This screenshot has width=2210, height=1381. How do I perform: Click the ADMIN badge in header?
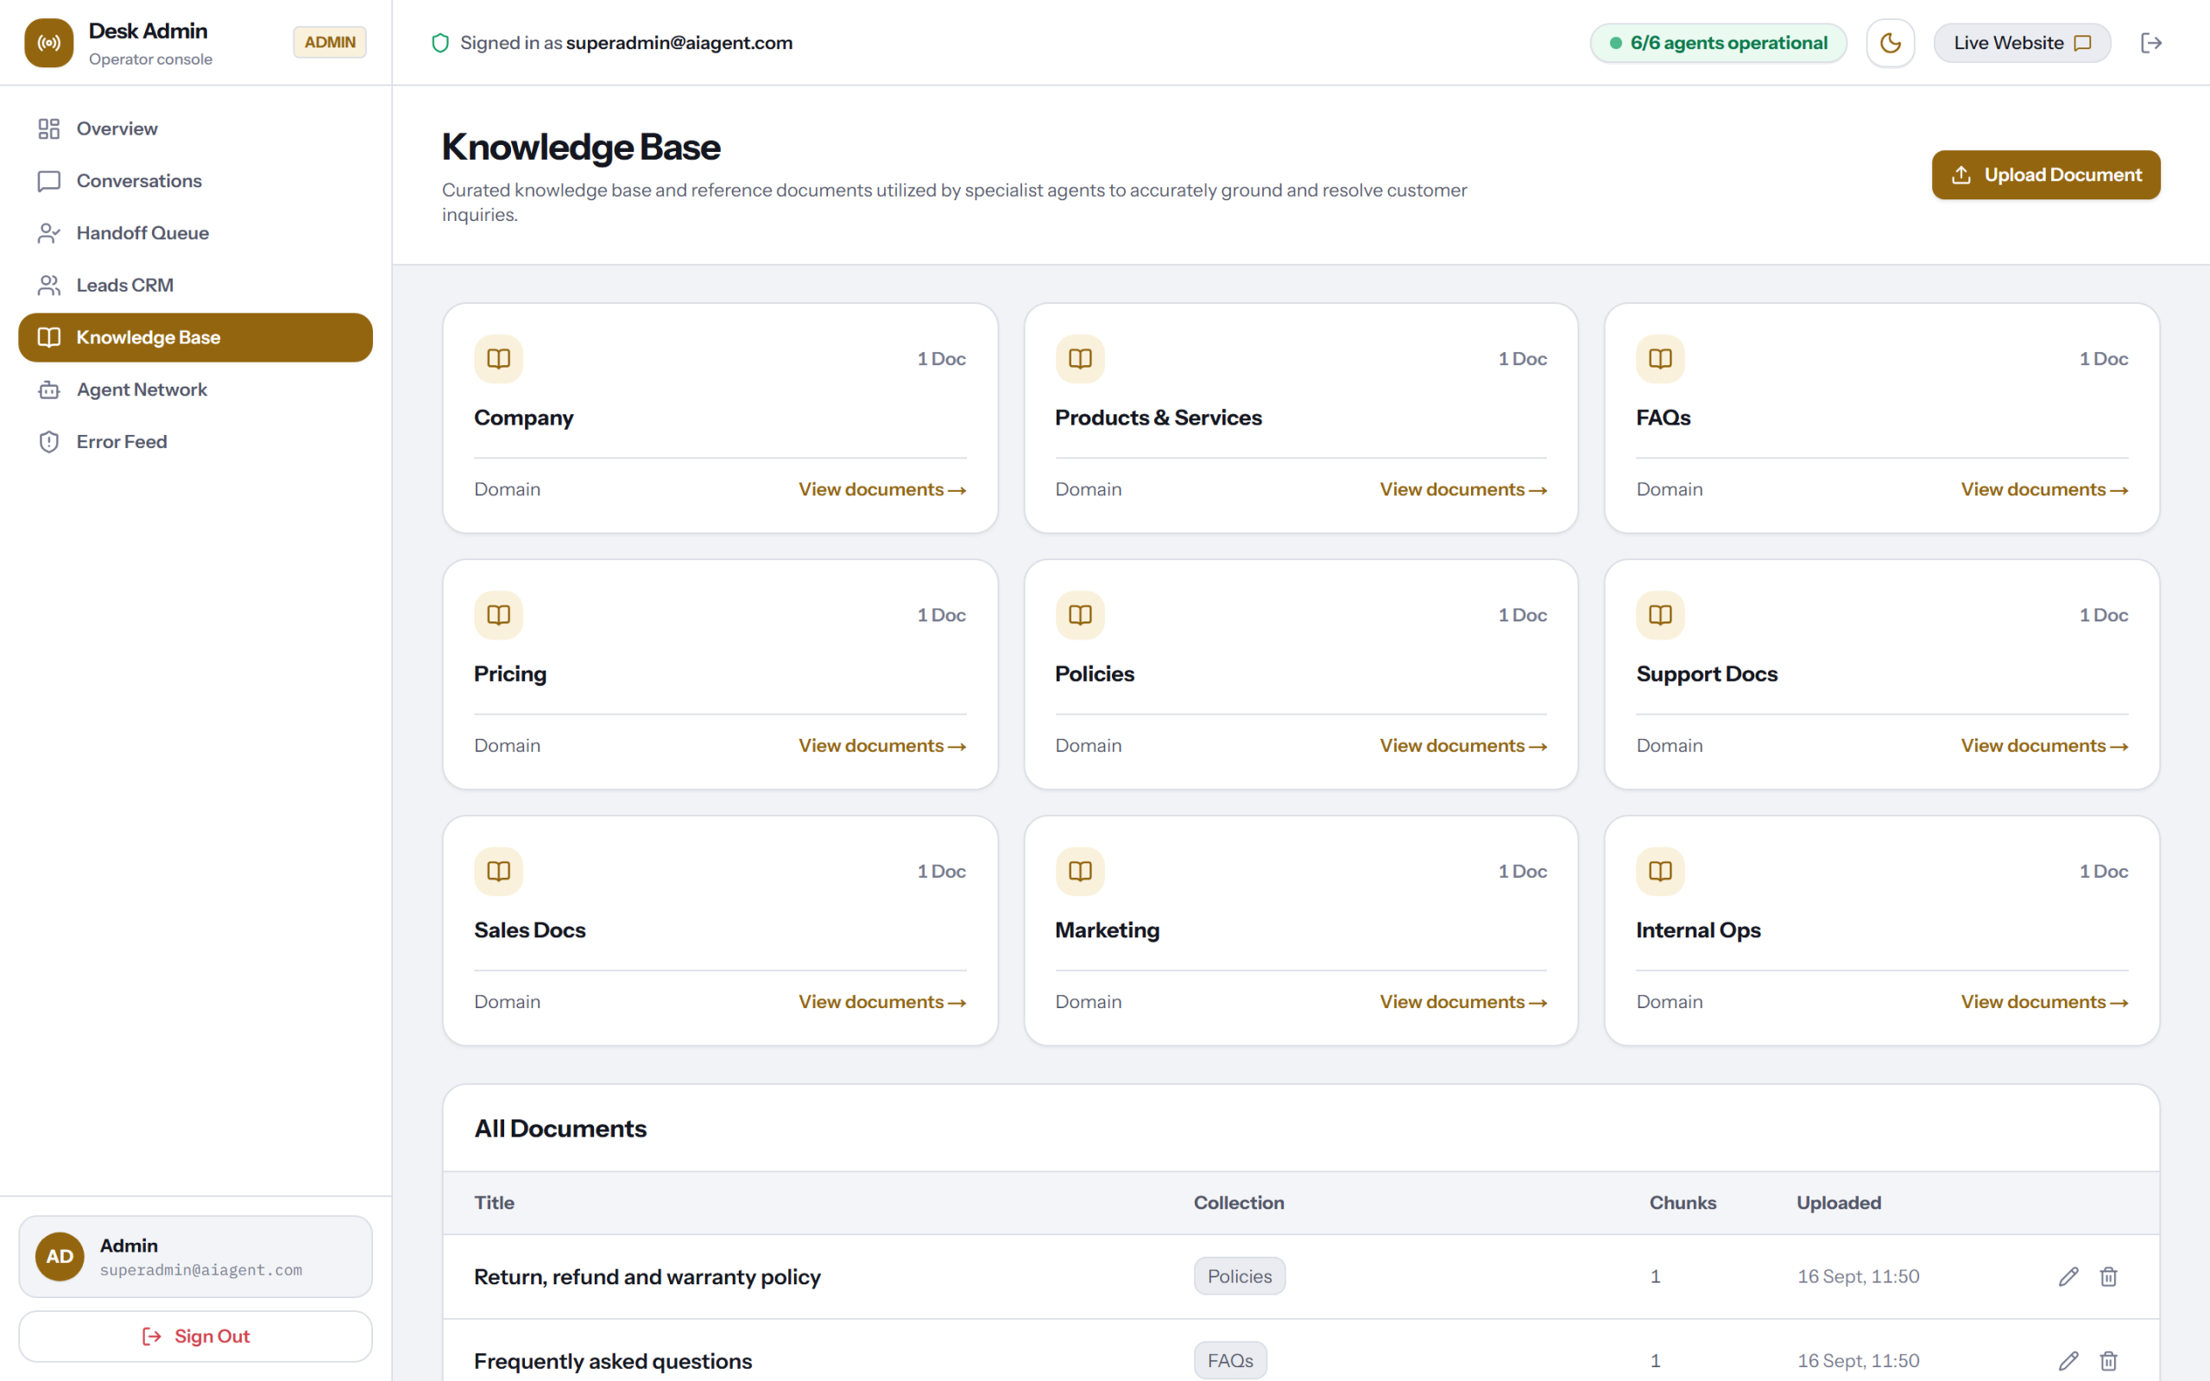330,42
